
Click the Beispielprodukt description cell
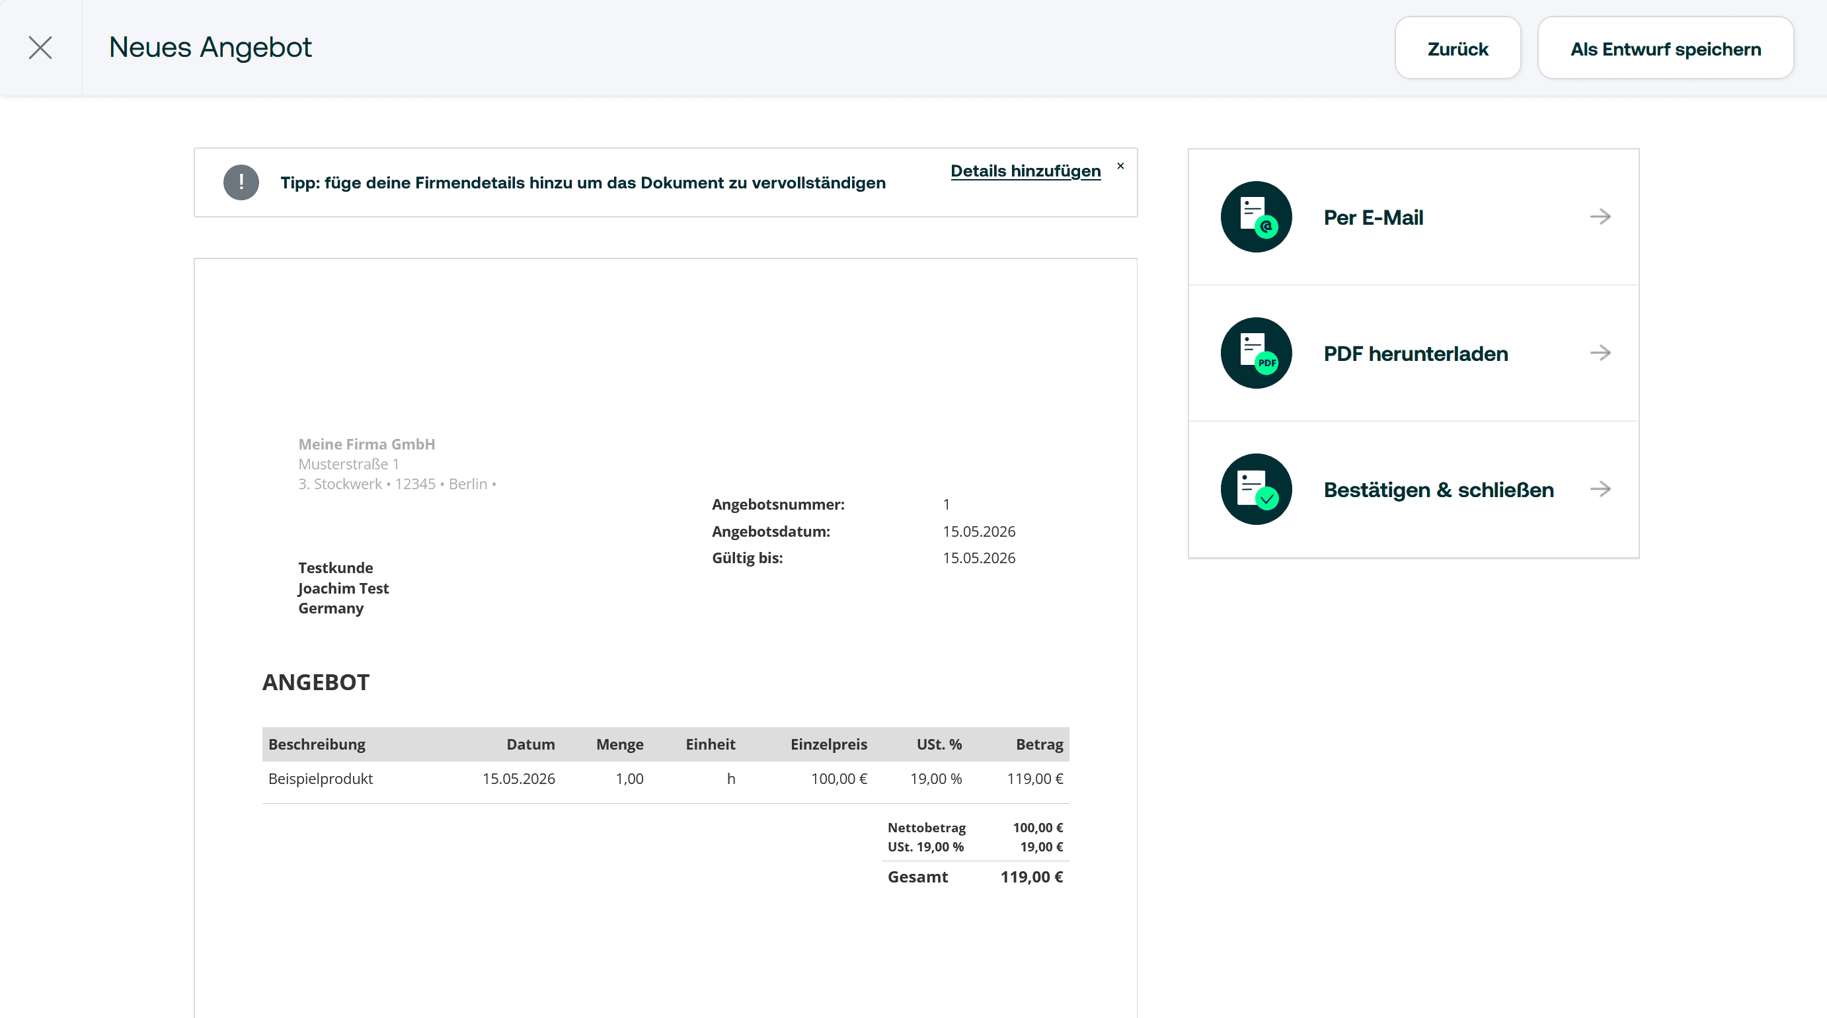coord(321,778)
